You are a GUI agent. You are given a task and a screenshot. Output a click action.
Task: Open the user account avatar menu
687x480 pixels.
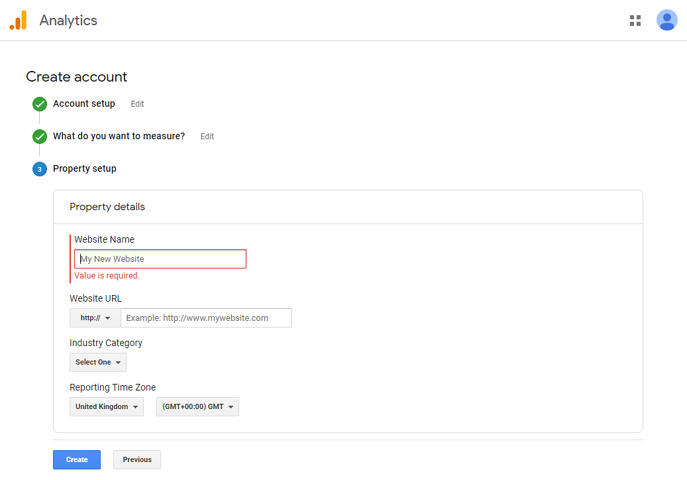(666, 21)
